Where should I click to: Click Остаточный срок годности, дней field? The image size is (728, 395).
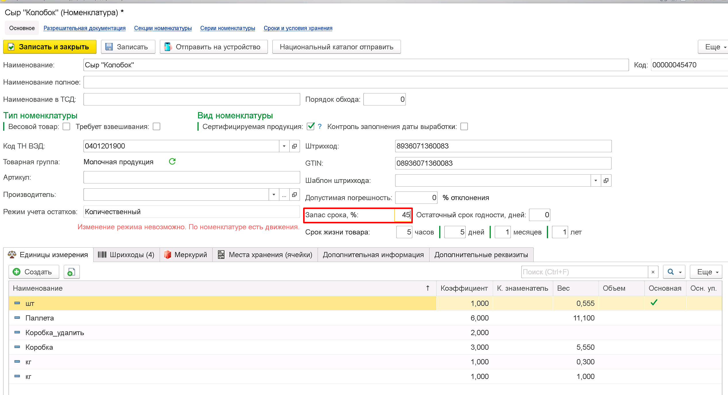pyautogui.click(x=540, y=215)
